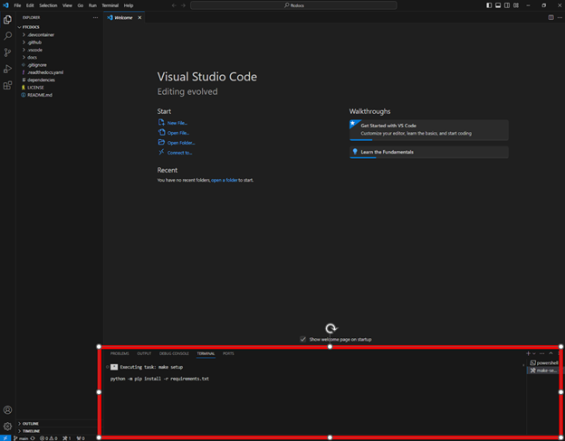Screen dimensions: 565x441
Task: Expand the OUTLINE section
Action: [x=30, y=423]
